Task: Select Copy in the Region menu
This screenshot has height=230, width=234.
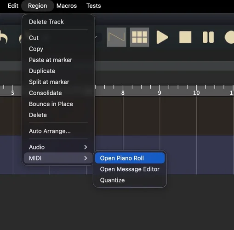Action: pos(58,49)
